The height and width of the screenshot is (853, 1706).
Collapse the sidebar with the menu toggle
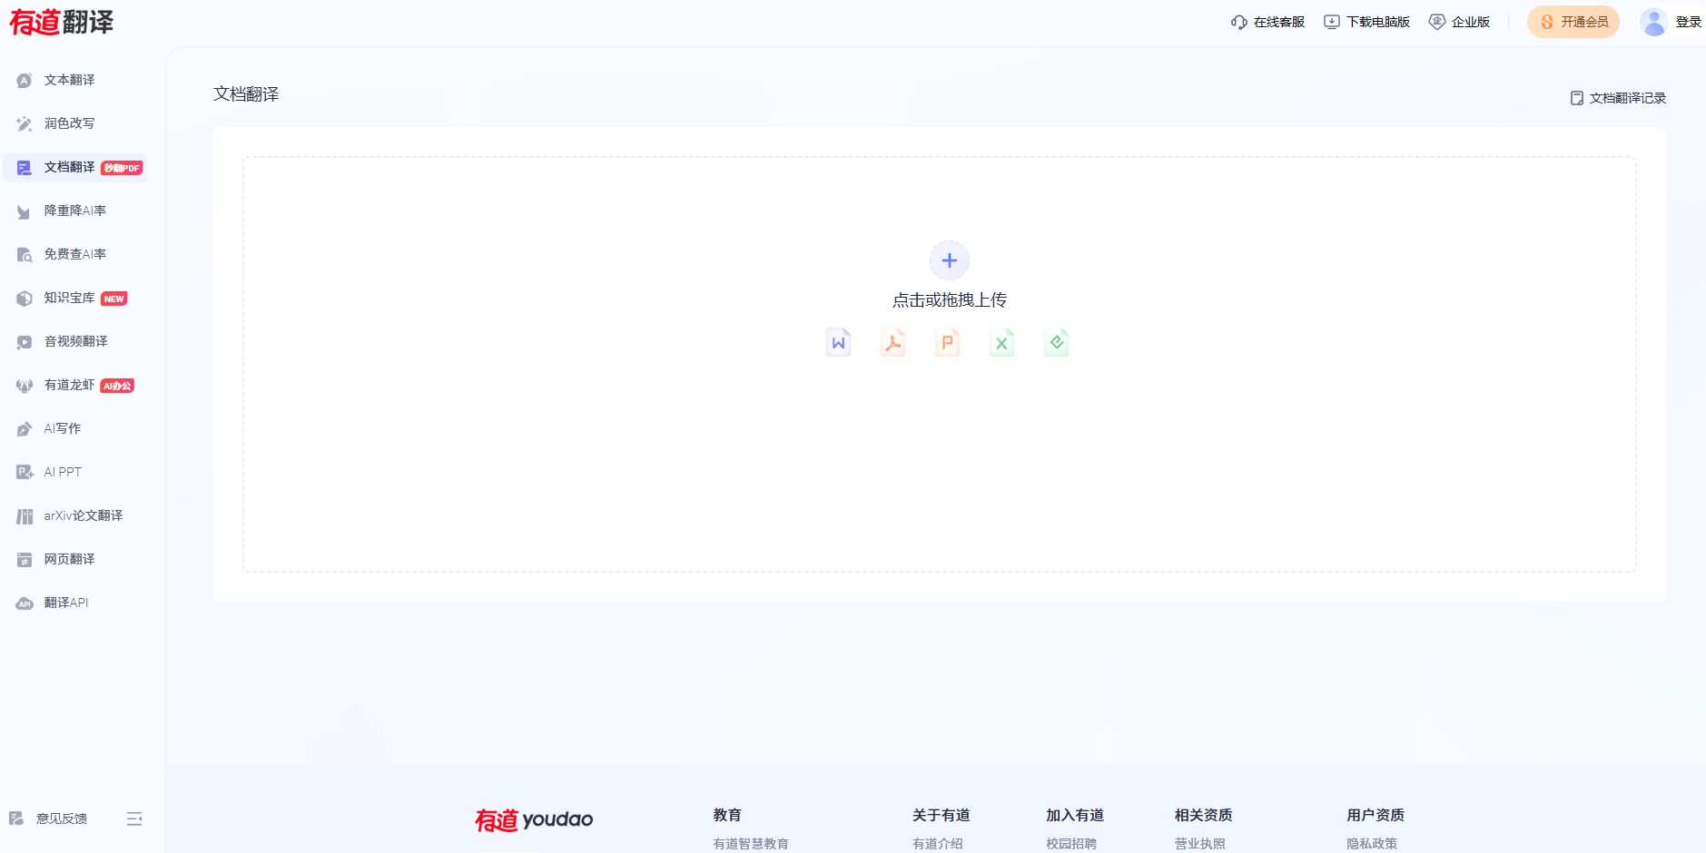[x=134, y=819]
